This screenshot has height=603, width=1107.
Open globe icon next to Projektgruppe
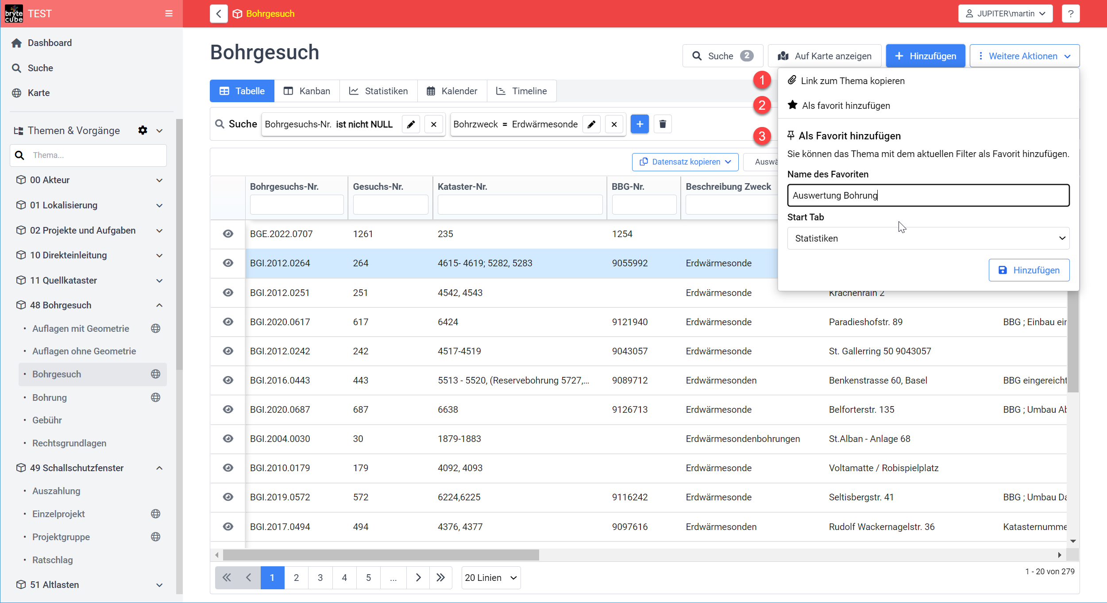coord(155,537)
